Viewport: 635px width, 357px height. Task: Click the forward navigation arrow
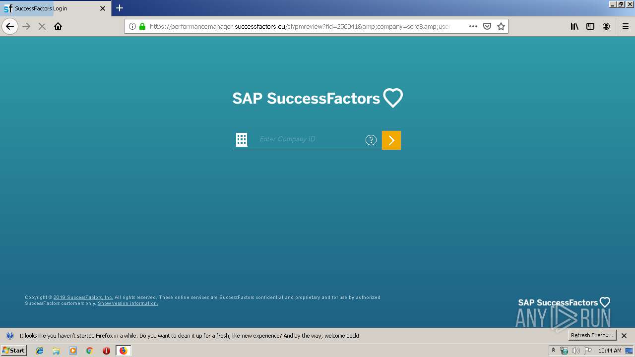tap(26, 26)
